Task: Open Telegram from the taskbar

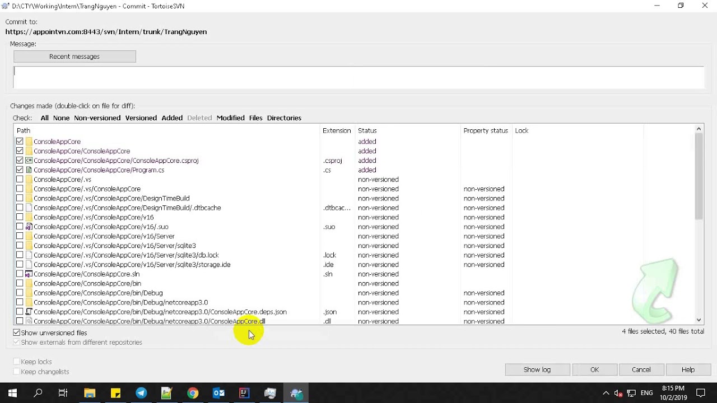Action: (141, 393)
